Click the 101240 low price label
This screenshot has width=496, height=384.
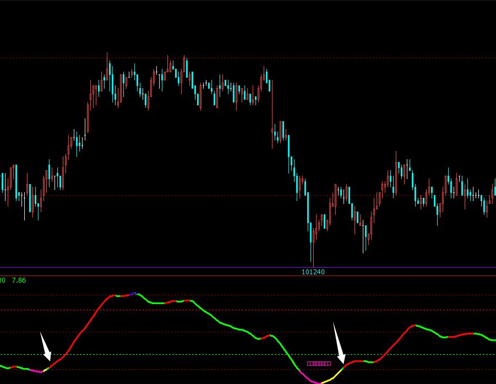[x=313, y=272]
